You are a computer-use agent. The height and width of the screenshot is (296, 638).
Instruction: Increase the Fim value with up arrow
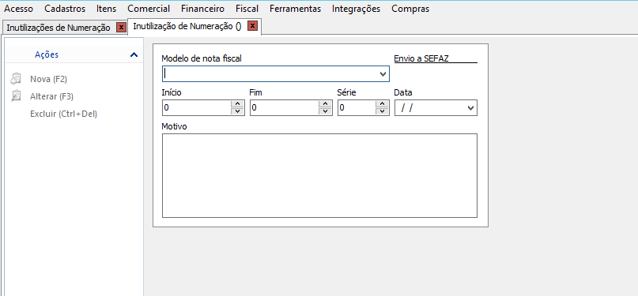(x=325, y=104)
